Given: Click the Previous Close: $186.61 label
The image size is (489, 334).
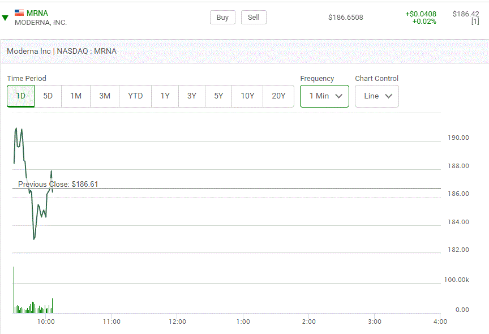Looking at the screenshot, I should pos(58,184).
